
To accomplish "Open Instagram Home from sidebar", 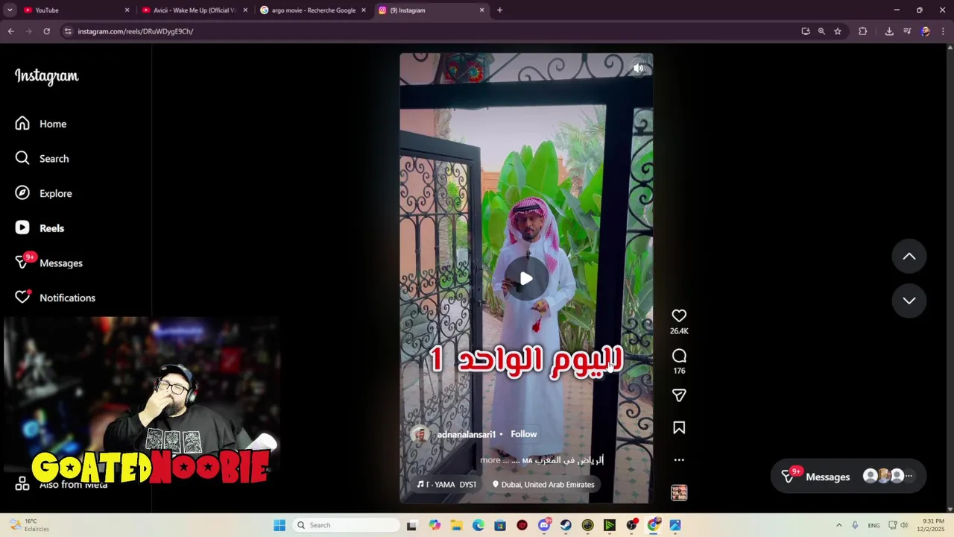I will click(41, 124).
